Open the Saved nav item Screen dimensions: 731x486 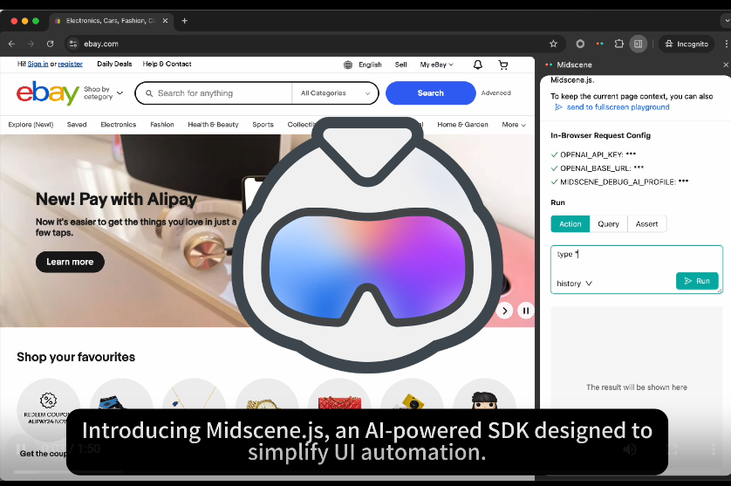coord(77,125)
